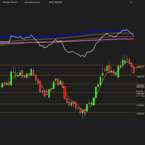Click the 'in 4 Days' text
The width and height of the screenshot is (145, 145).
tap(140, 96)
